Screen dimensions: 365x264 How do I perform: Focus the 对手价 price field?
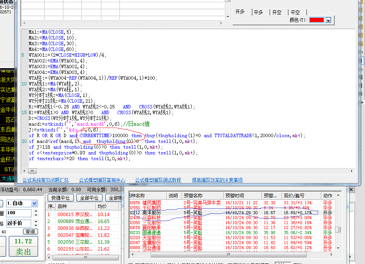(18, 223)
